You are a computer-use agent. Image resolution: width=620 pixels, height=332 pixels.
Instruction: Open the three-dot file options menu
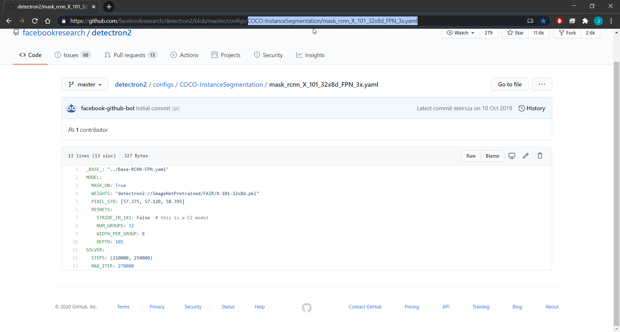(x=542, y=84)
